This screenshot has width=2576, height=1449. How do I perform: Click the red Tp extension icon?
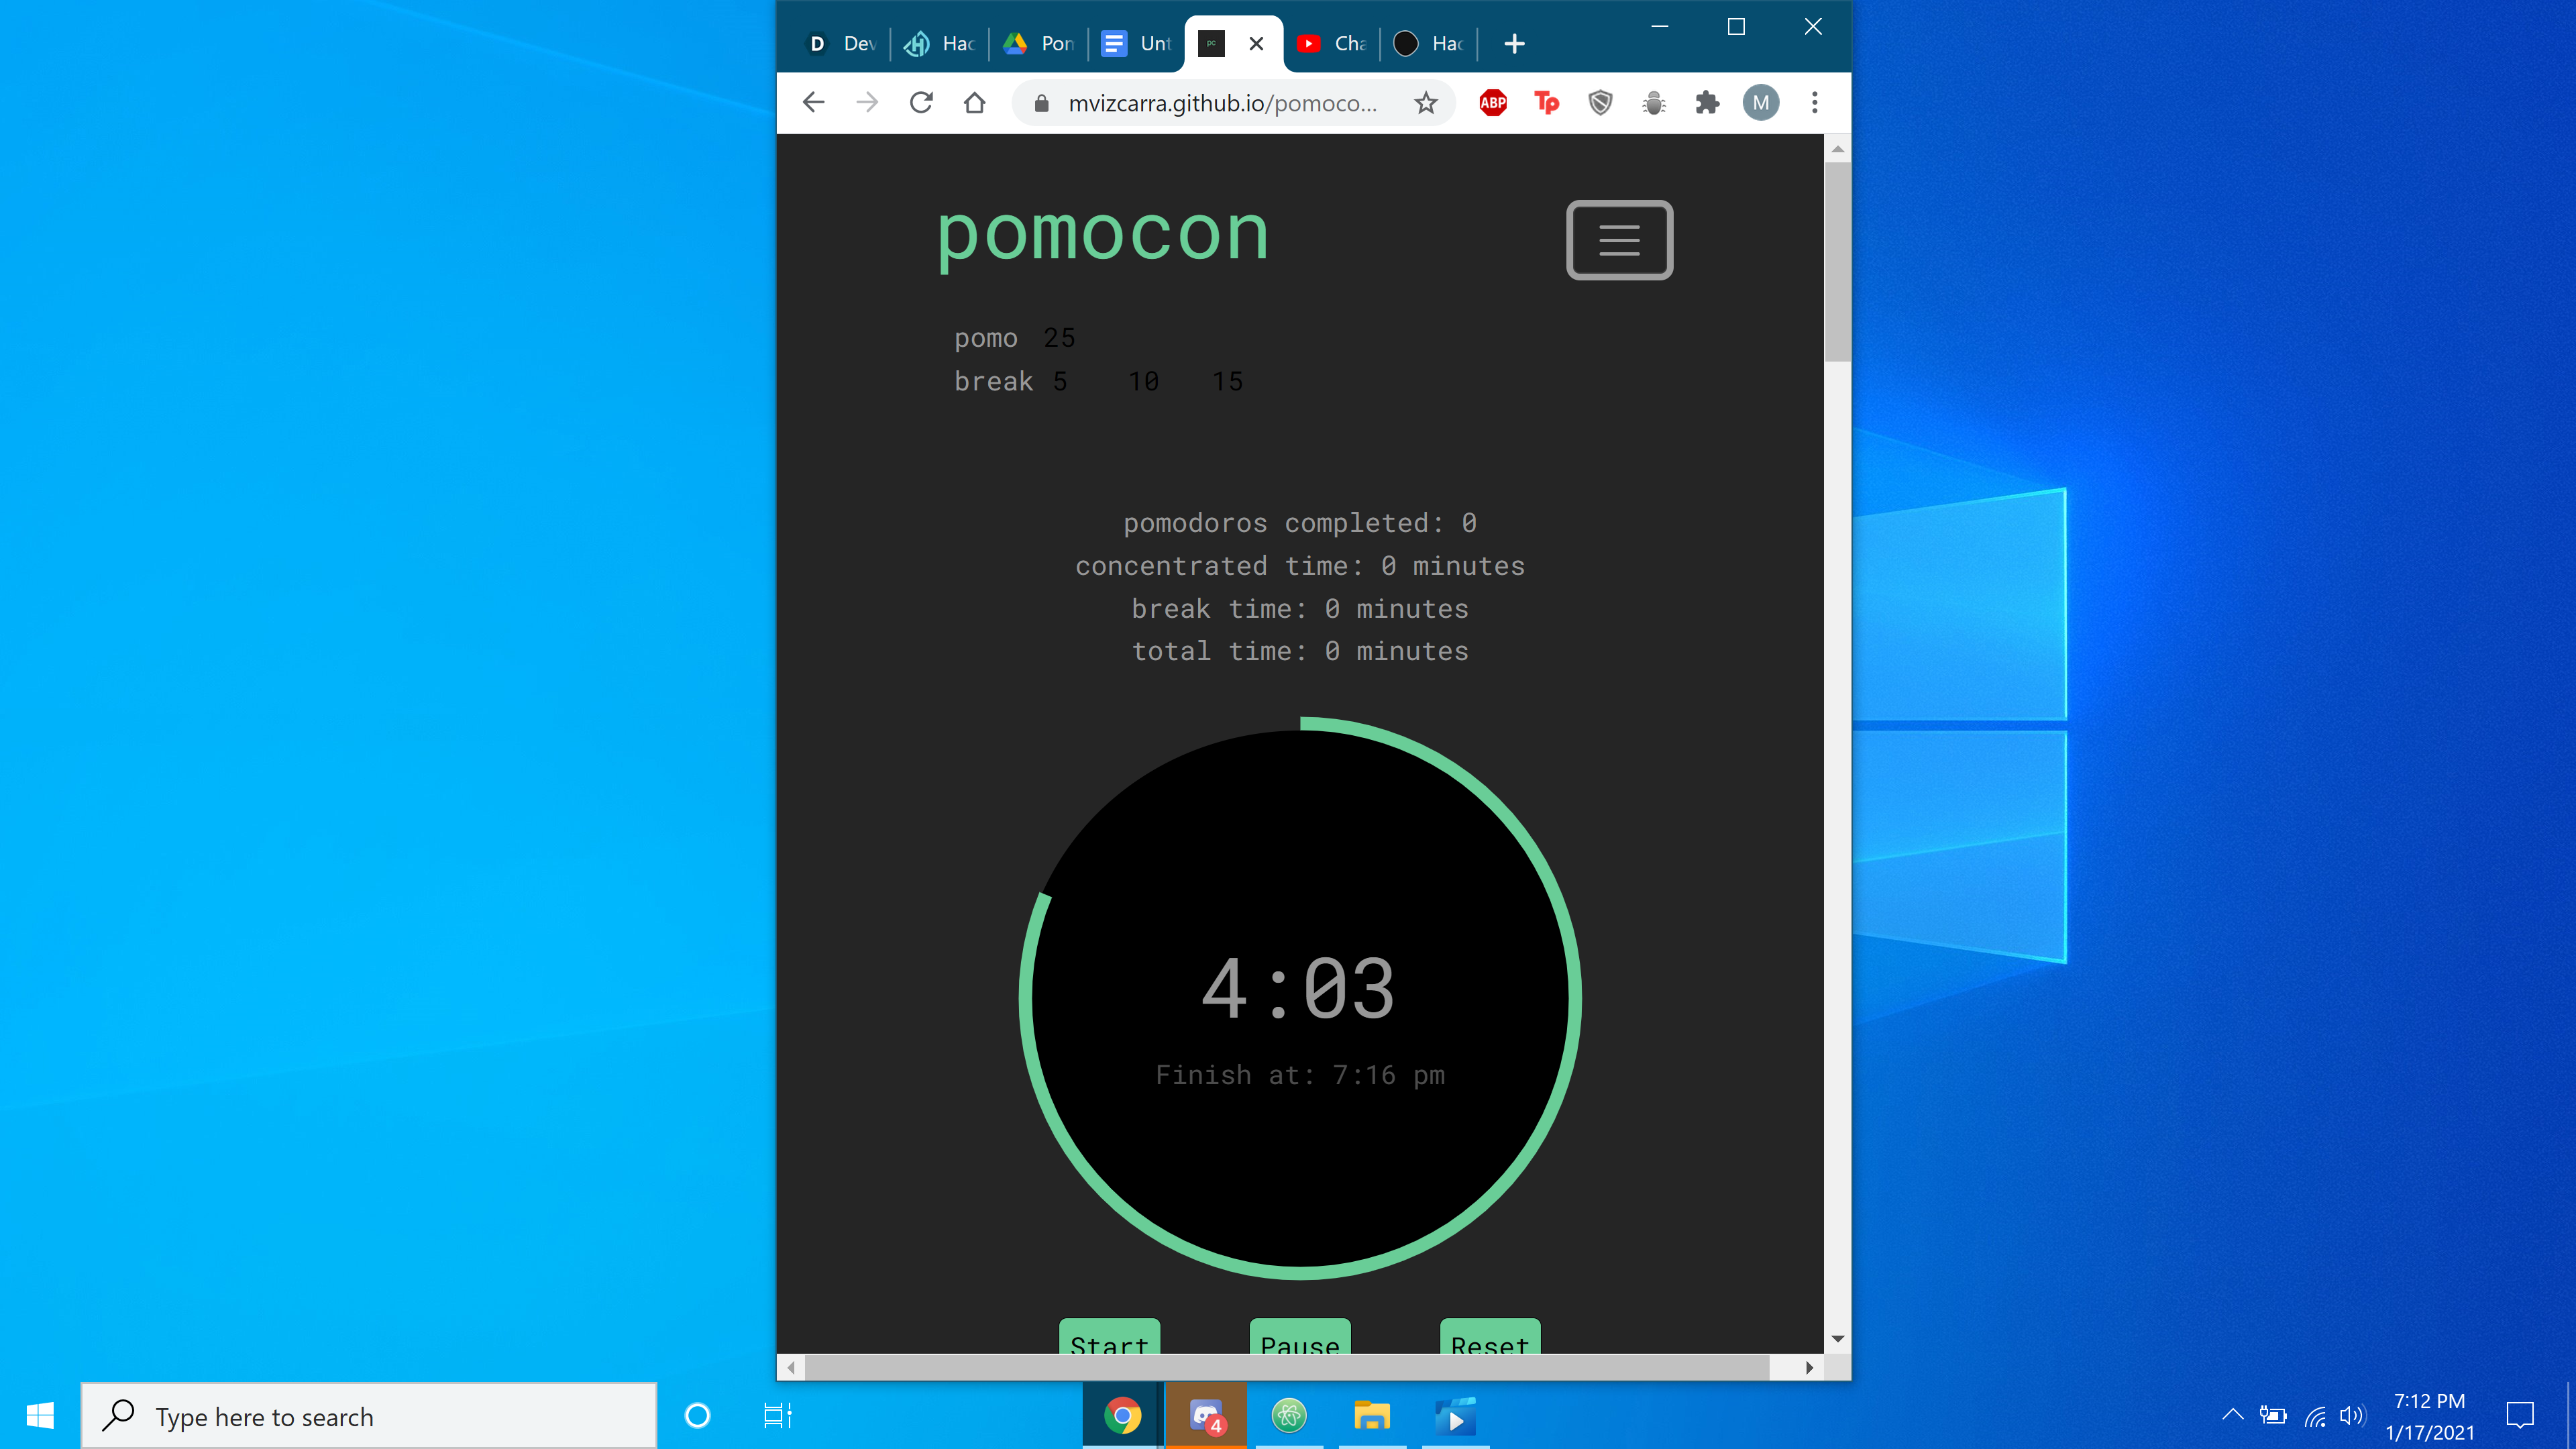coord(1546,103)
